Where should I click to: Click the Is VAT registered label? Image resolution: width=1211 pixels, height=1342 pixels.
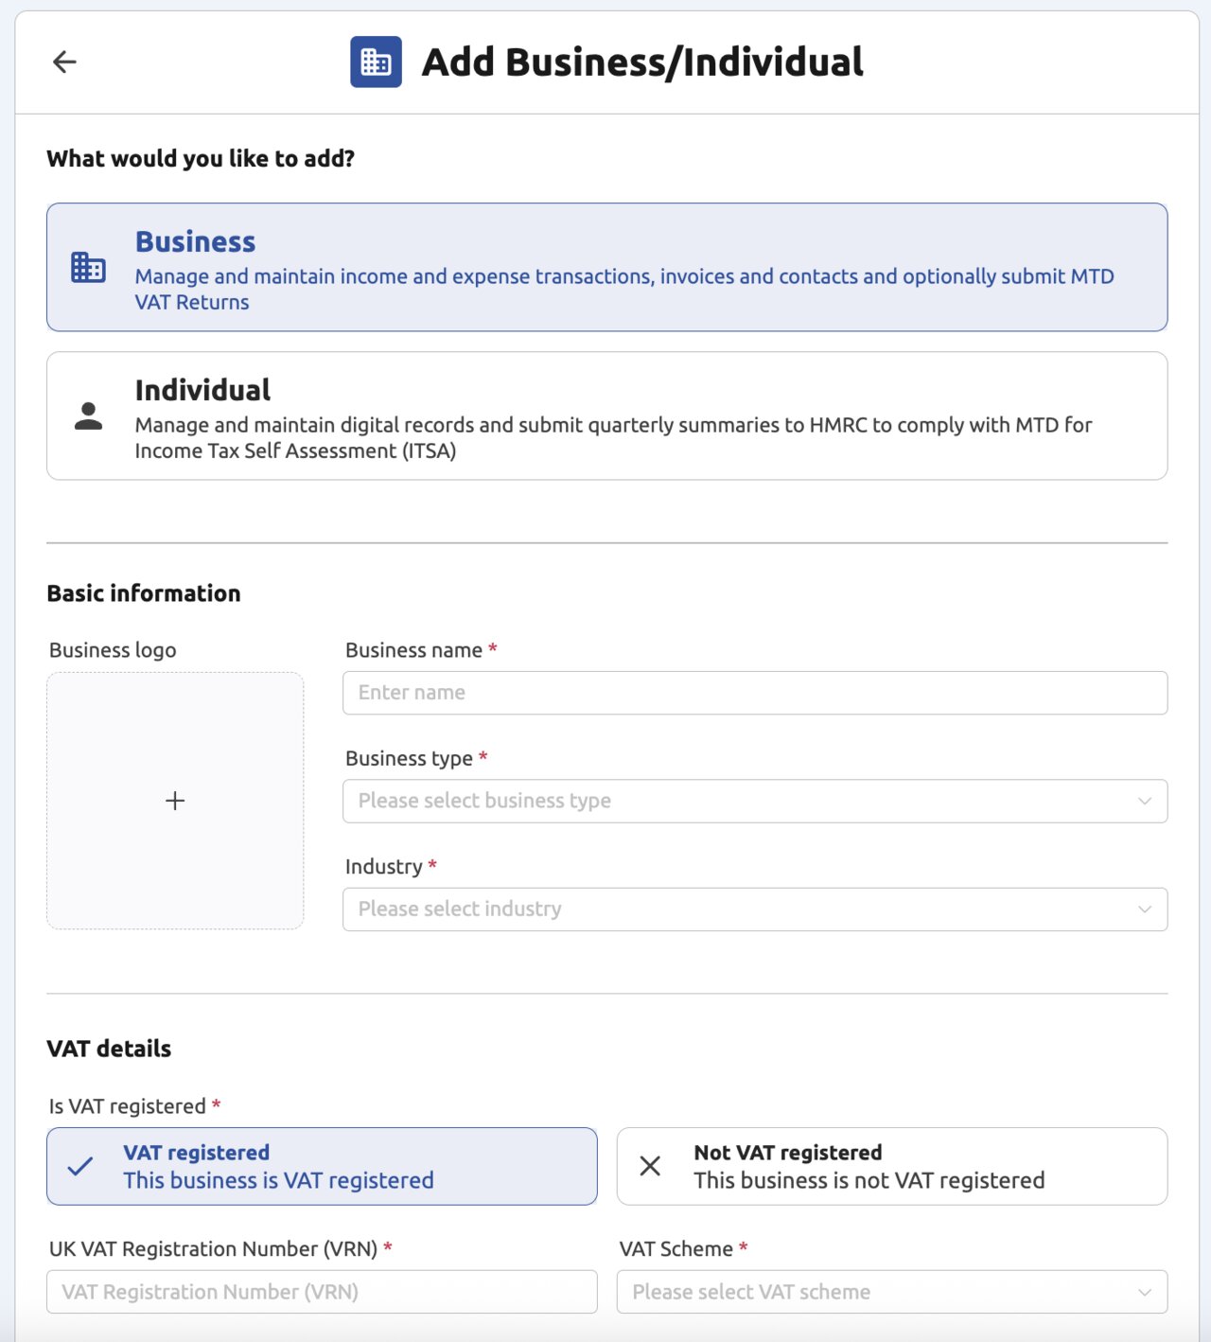[129, 1105]
